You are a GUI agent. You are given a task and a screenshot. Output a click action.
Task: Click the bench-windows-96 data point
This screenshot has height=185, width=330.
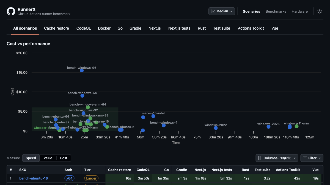coord(82,70)
